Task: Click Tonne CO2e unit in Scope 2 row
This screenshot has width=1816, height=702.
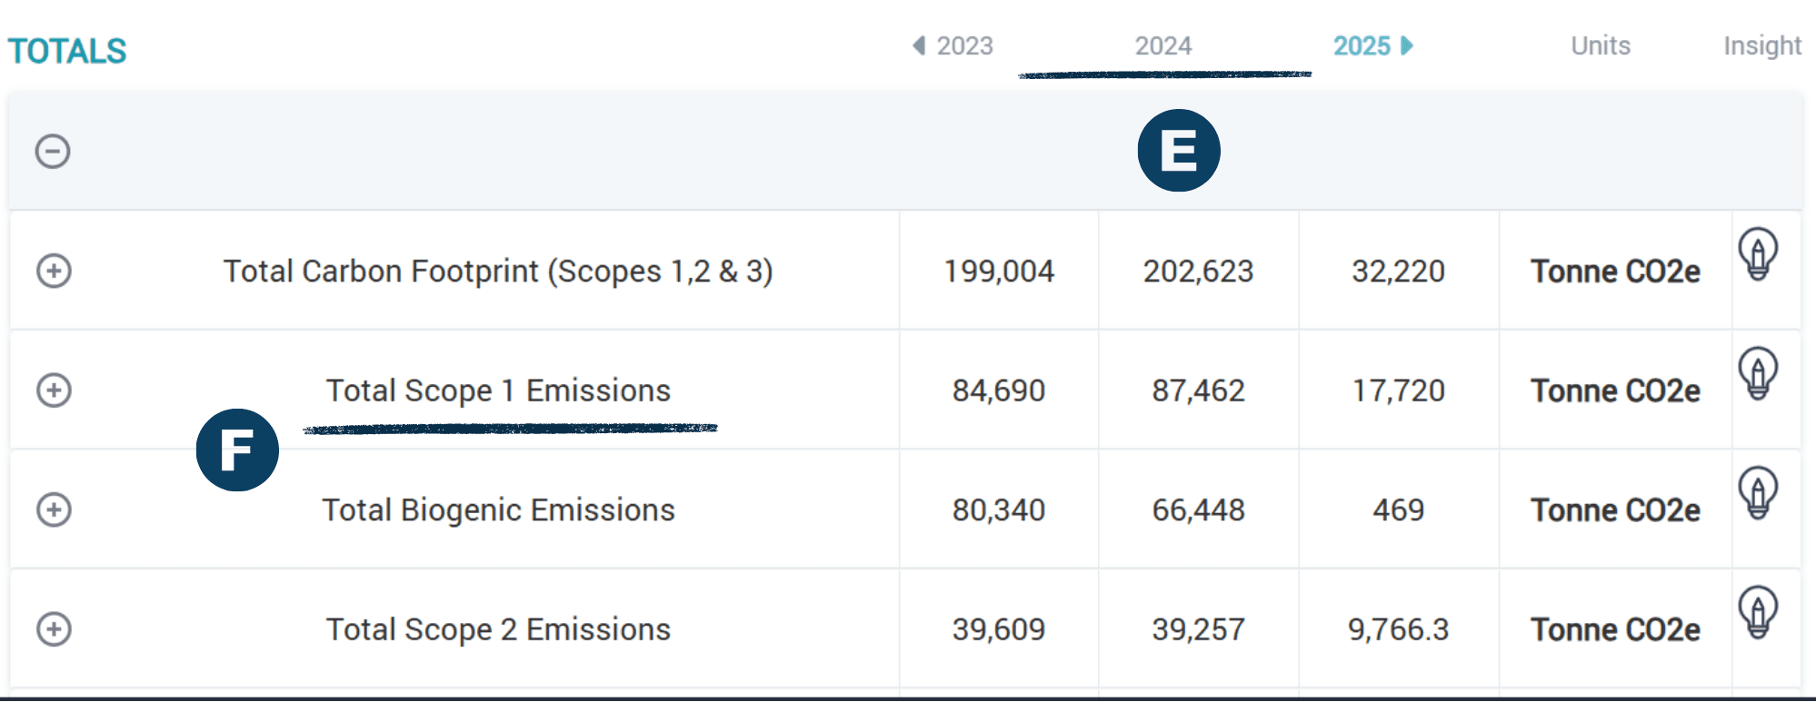Action: point(1615,629)
